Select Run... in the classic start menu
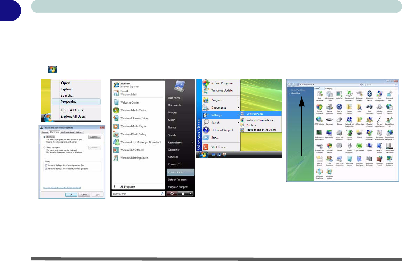This screenshot has width=402, height=261. 221,138
